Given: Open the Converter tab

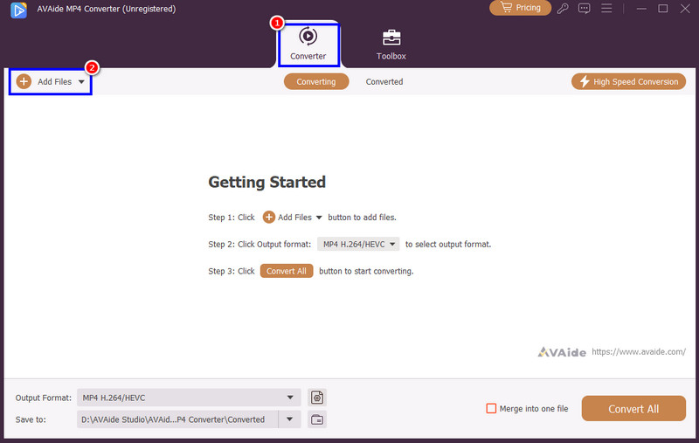Looking at the screenshot, I should [308, 44].
